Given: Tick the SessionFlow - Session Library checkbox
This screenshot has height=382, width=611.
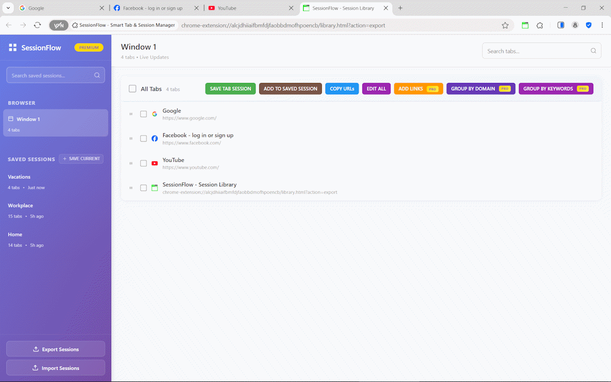Looking at the screenshot, I should click(x=143, y=188).
